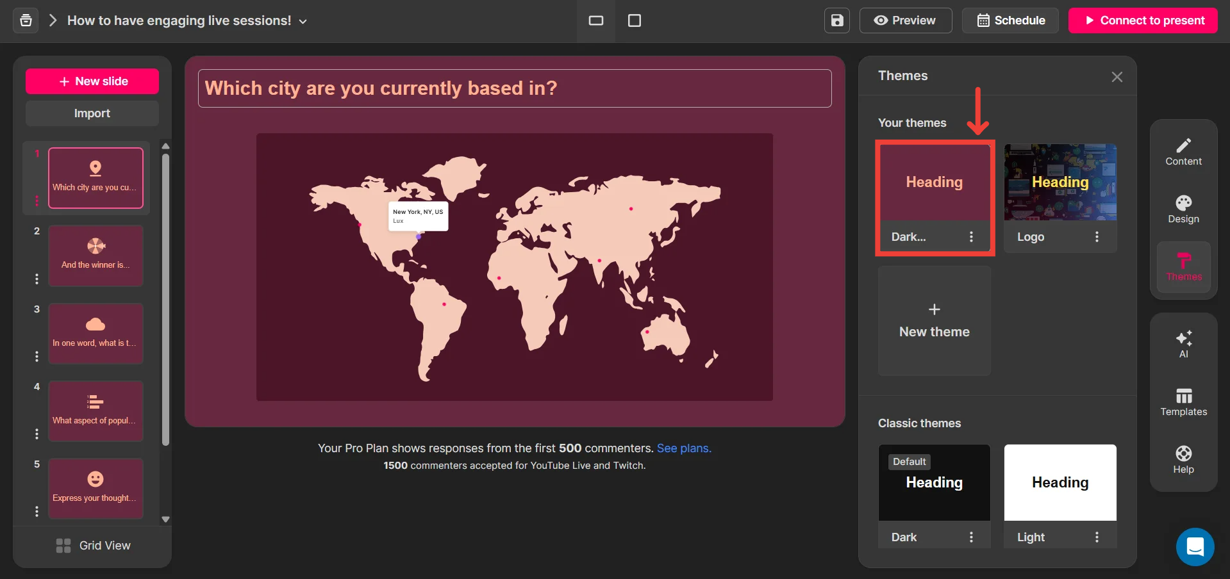This screenshot has width=1230, height=579.
Task: Expand the presentation title dropdown
Action: (x=303, y=21)
